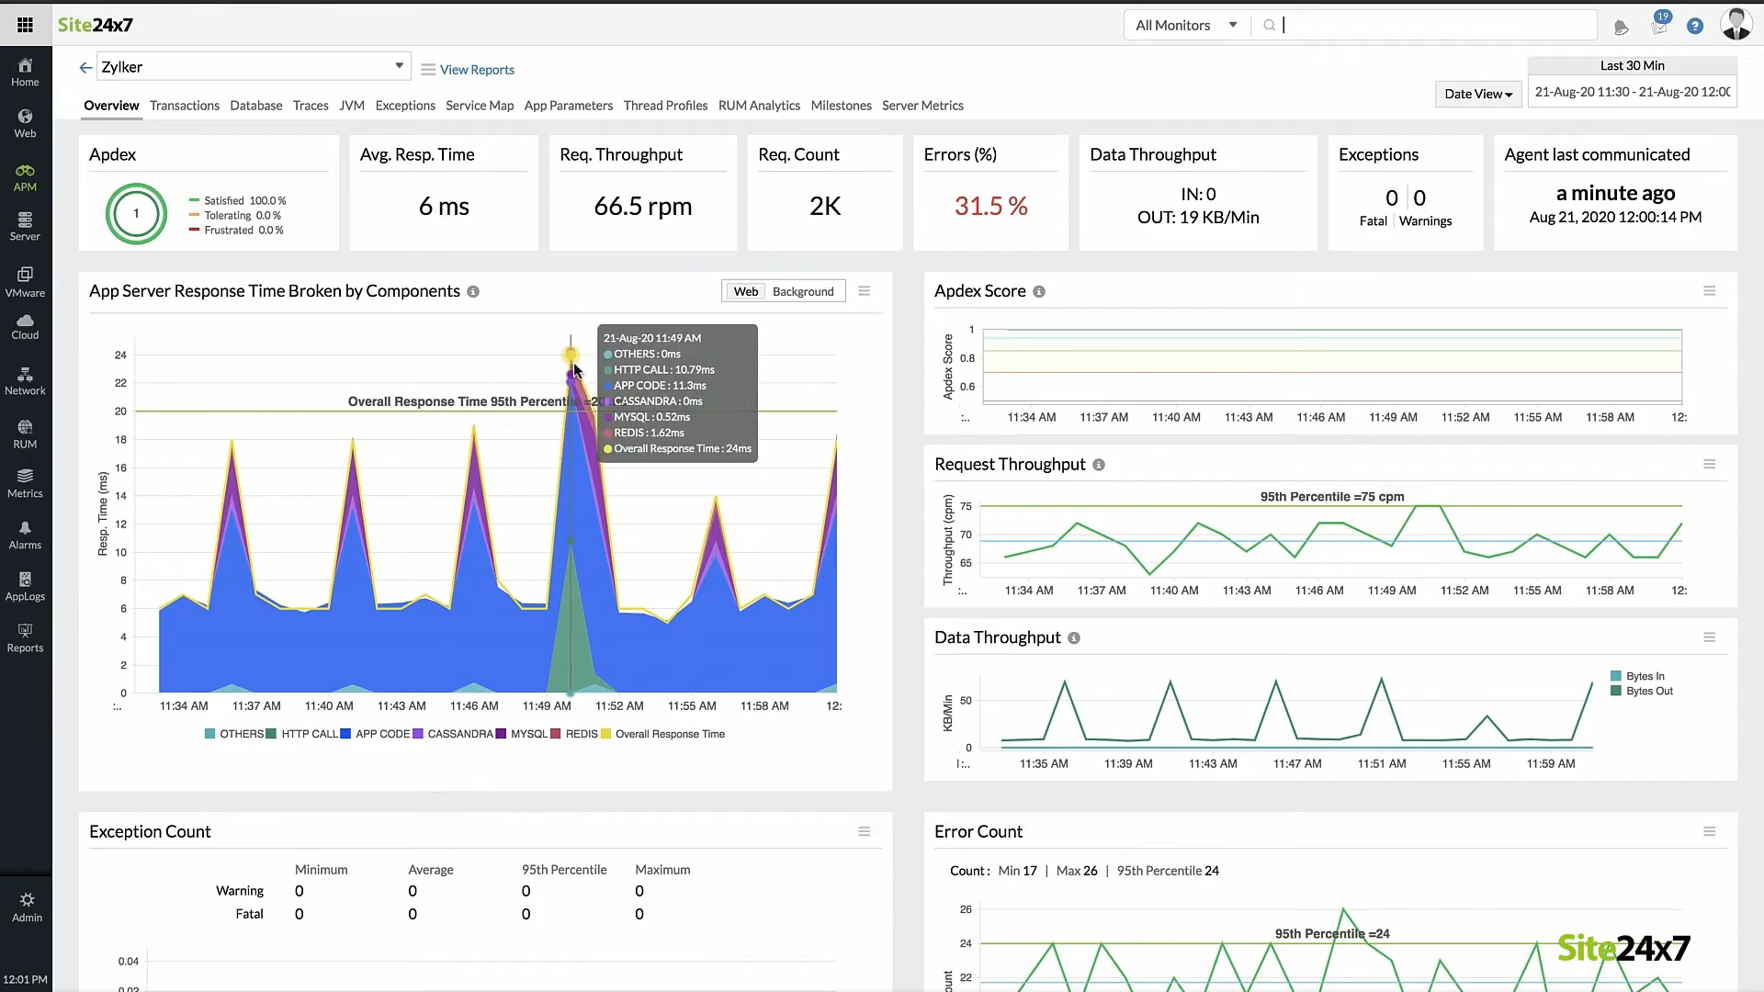Switch to the Exceptions tab
The height and width of the screenshot is (992, 1764).
[x=405, y=106]
